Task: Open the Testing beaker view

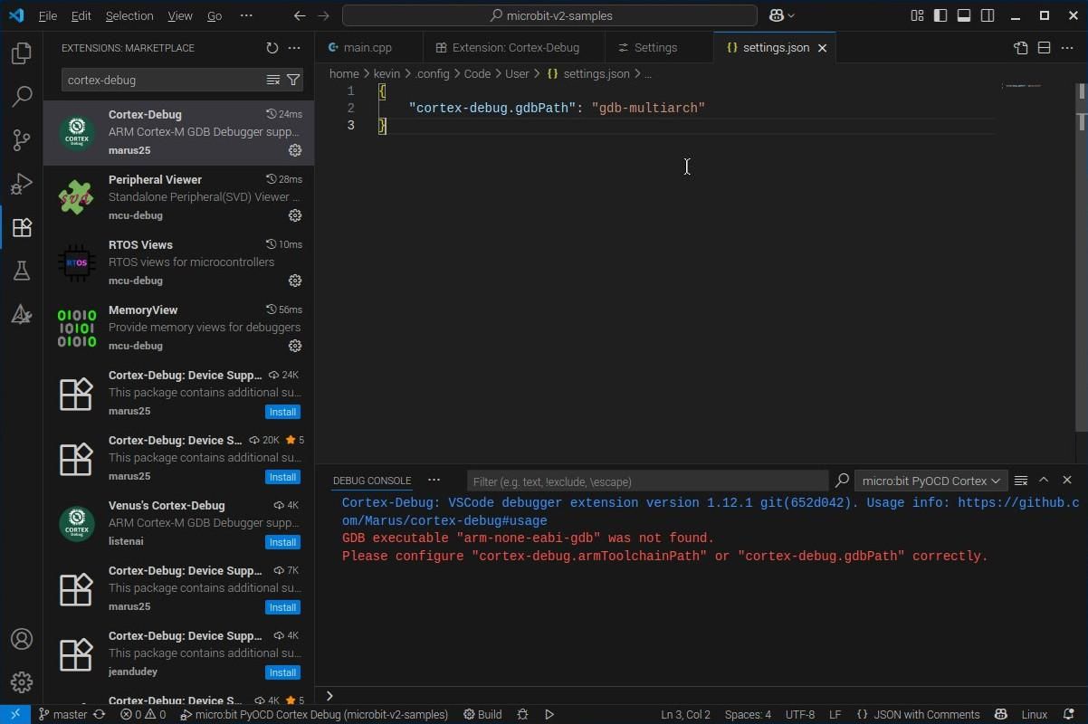Action: [22, 270]
